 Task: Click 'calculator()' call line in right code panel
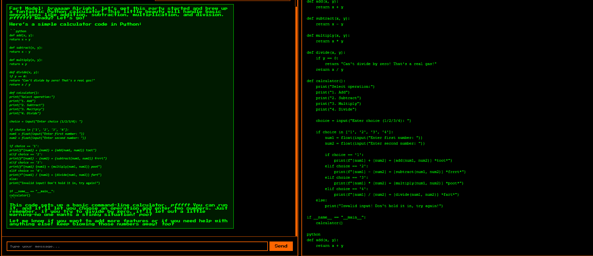pyautogui.click(x=329, y=223)
